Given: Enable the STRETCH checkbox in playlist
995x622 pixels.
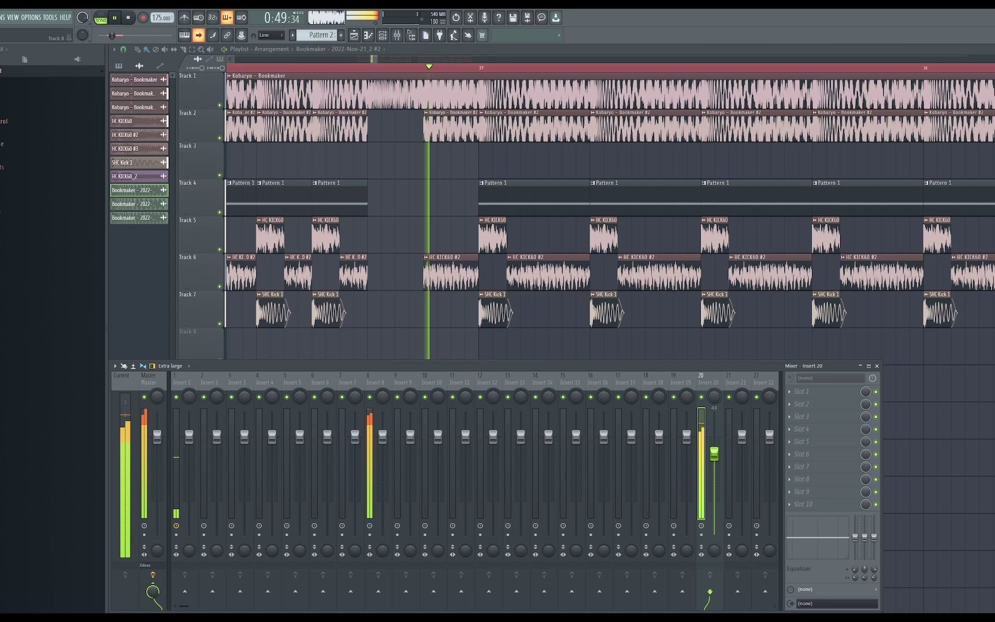Looking at the screenshot, I should click(222, 68).
